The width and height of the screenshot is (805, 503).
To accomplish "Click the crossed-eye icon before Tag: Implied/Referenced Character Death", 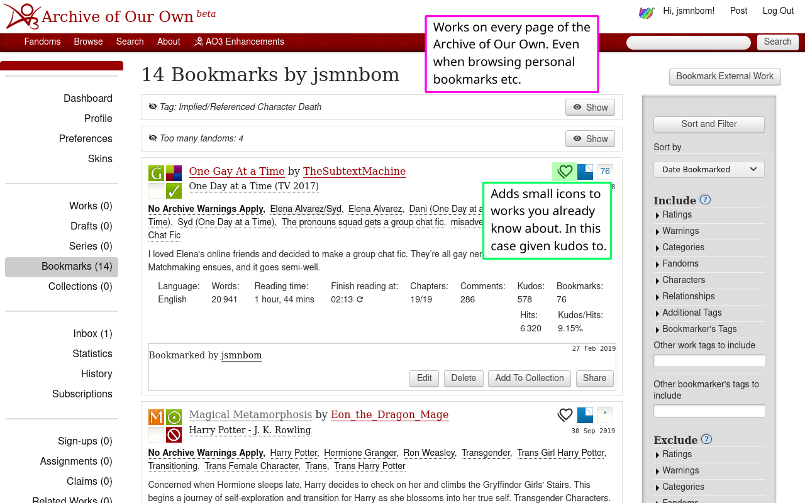I will [152, 107].
